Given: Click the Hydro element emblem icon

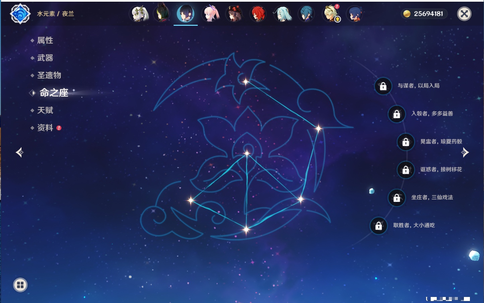Looking at the screenshot, I should pyautogui.click(x=20, y=14).
